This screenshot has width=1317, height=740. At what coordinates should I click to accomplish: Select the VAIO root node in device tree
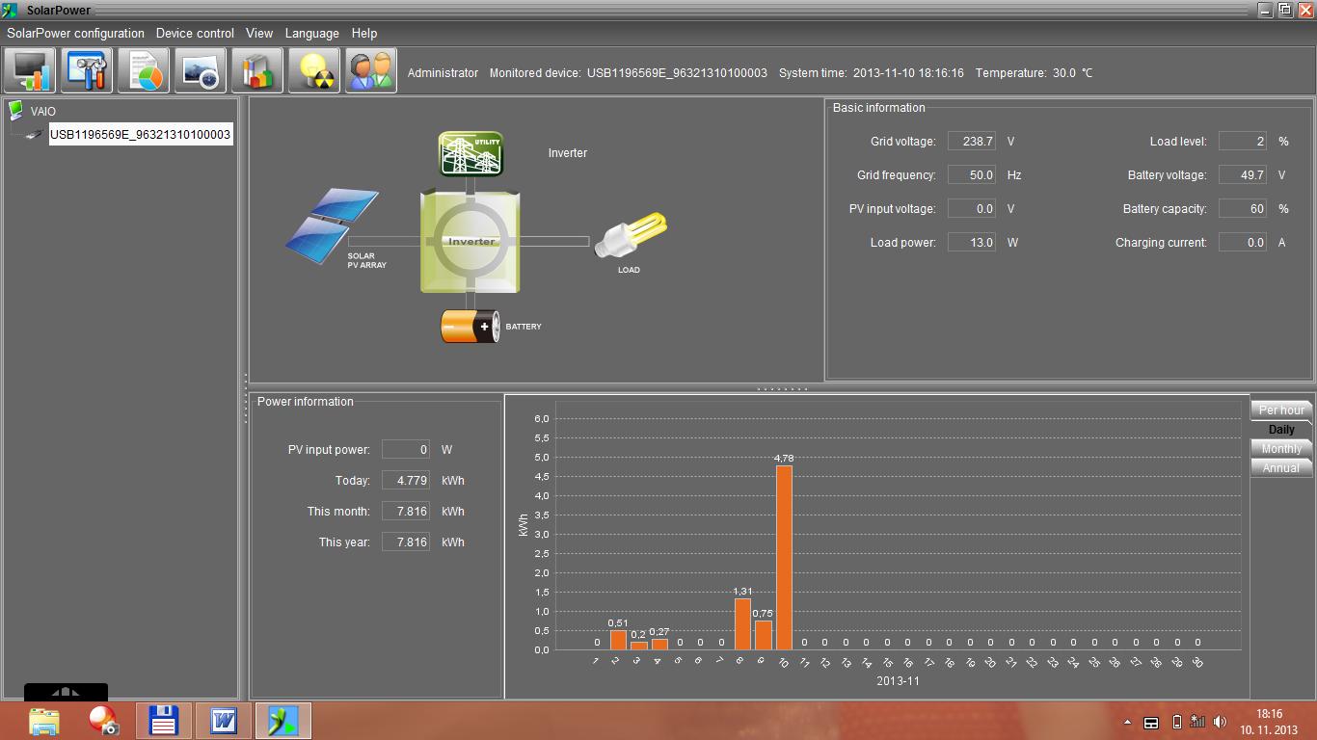tap(42, 111)
